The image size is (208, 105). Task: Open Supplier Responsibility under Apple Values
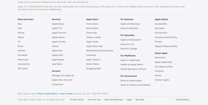tap(166, 46)
